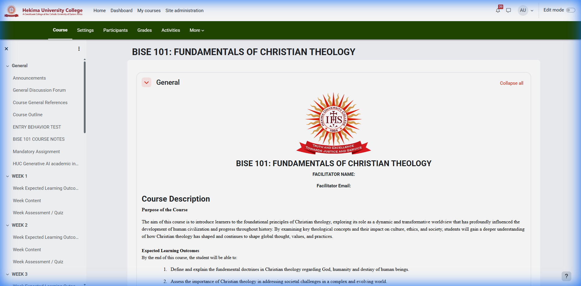Collapse WEEK 3 chevron in sidebar
The width and height of the screenshot is (581, 286).
(8, 274)
